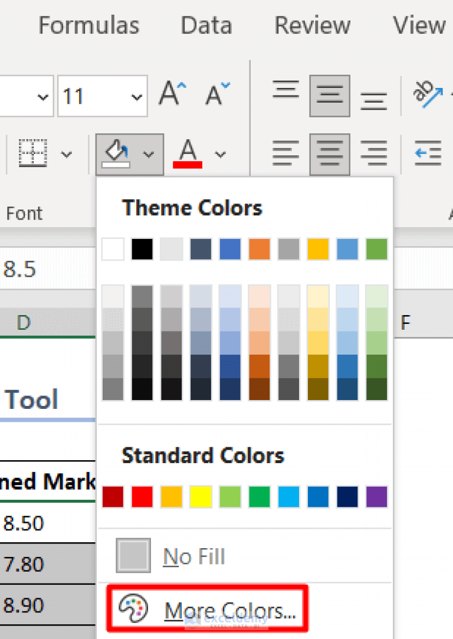Pick the yellow standard color swatch
Viewport: 453px width, 639px height.
tap(201, 496)
